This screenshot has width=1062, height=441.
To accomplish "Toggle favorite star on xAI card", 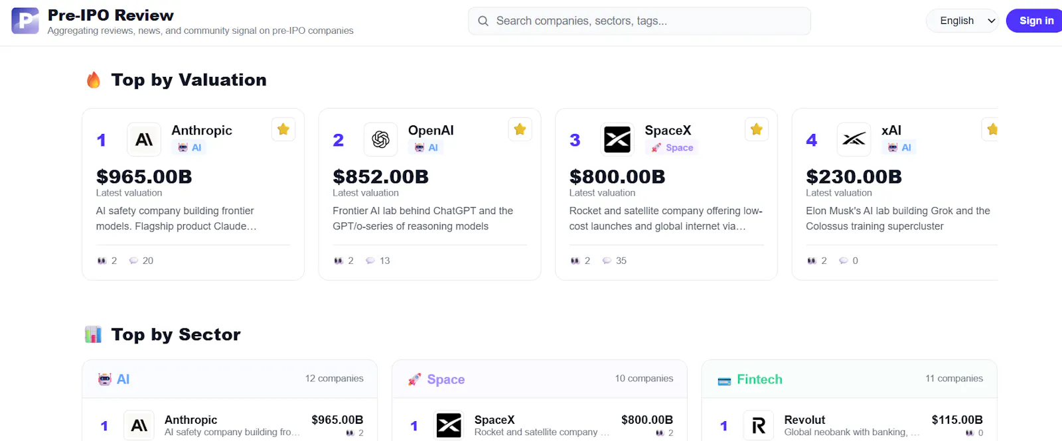I will [x=992, y=129].
